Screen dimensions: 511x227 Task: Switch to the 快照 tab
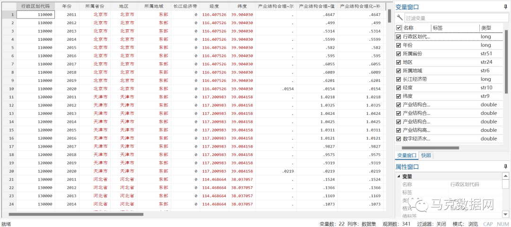(426, 155)
